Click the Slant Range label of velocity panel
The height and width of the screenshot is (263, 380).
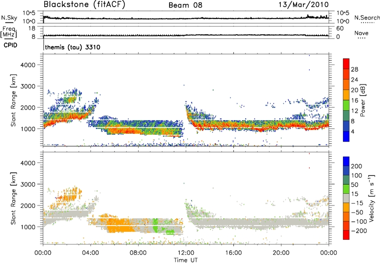[13, 198]
